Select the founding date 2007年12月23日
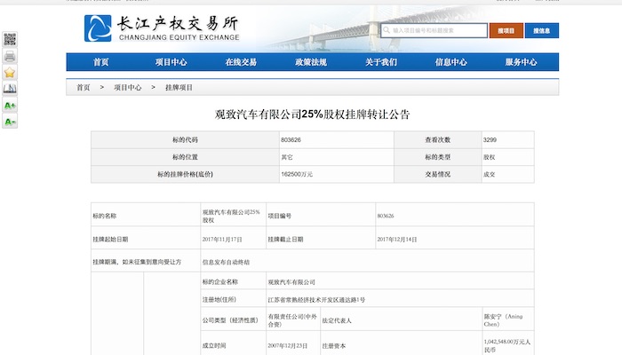The height and width of the screenshot is (355, 622). click(x=288, y=346)
